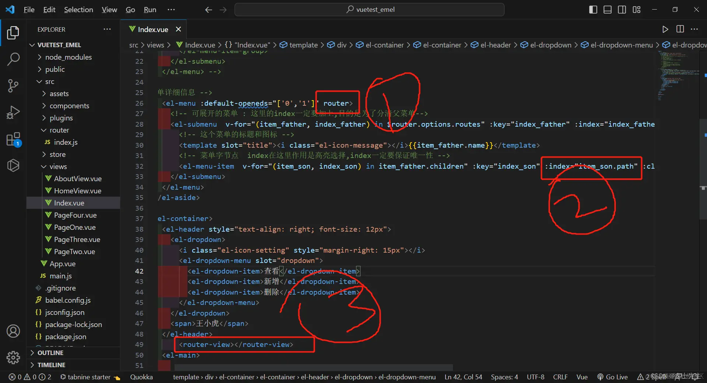707x383 pixels.
Task: Open babel.config.js file
Action: point(68,300)
